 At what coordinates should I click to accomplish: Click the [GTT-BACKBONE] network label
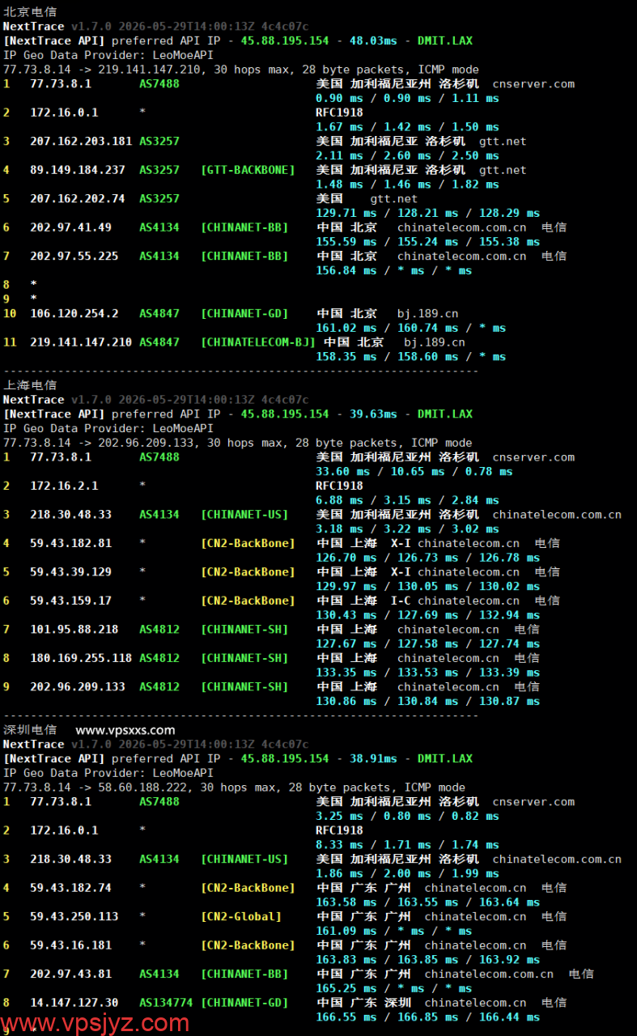(248, 170)
